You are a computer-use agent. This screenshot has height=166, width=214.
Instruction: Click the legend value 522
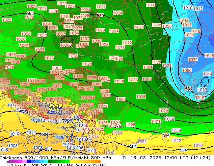pos(44,165)
